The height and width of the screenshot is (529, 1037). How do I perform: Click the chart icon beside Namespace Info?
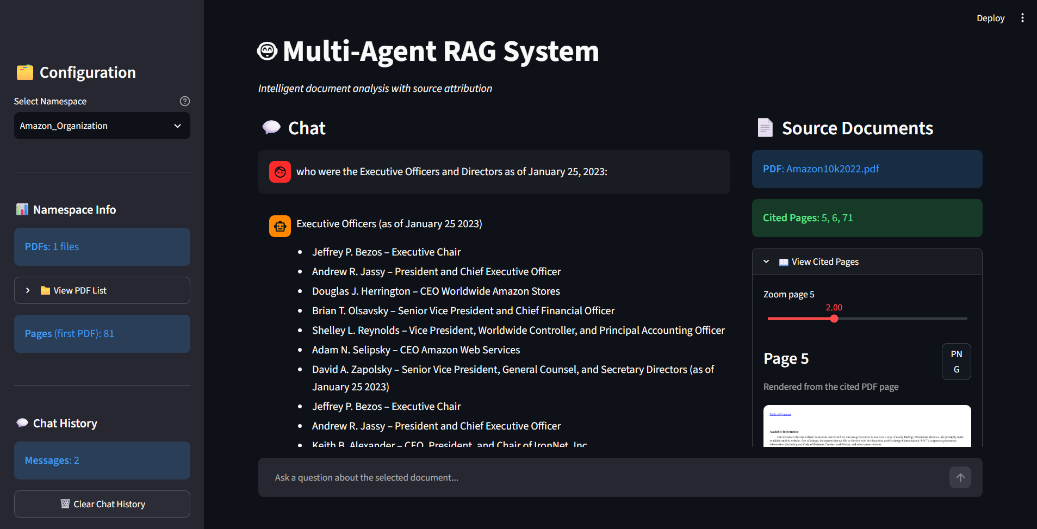pos(22,209)
